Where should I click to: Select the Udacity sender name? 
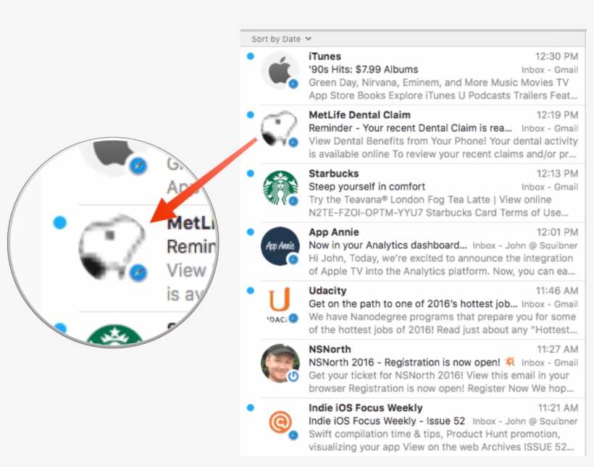(x=327, y=291)
